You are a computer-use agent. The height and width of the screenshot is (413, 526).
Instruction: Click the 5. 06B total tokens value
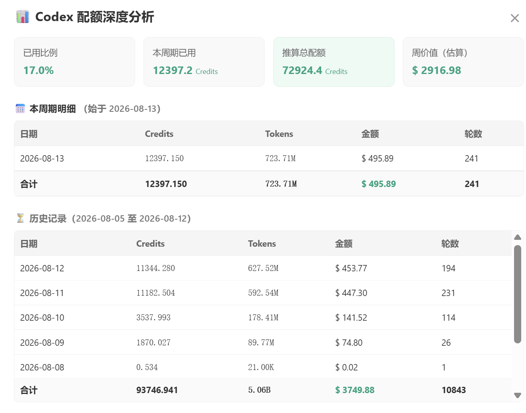[x=259, y=390]
